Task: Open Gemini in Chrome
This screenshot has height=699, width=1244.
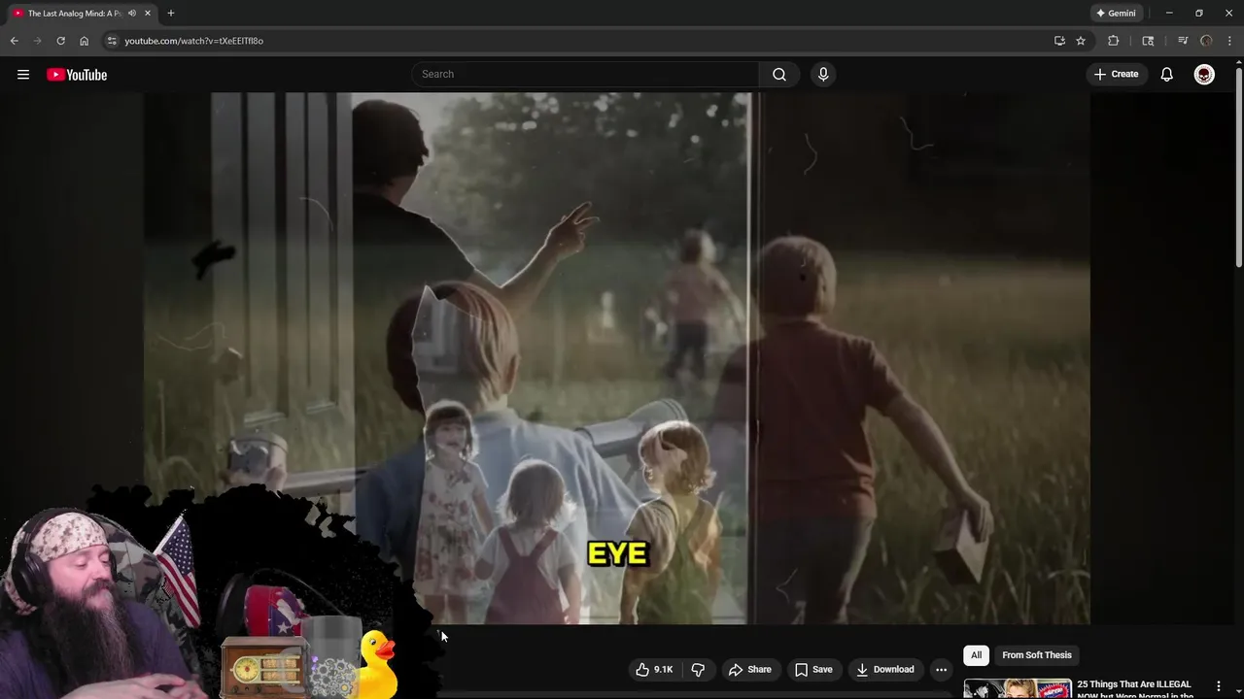Action: coord(1116,14)
